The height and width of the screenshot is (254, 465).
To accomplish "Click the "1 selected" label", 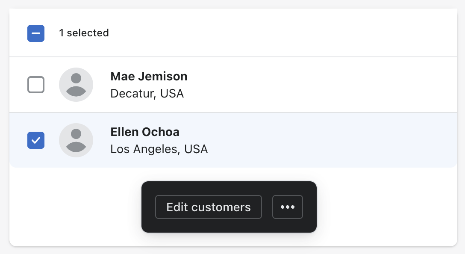I will (x=84, y=33).
